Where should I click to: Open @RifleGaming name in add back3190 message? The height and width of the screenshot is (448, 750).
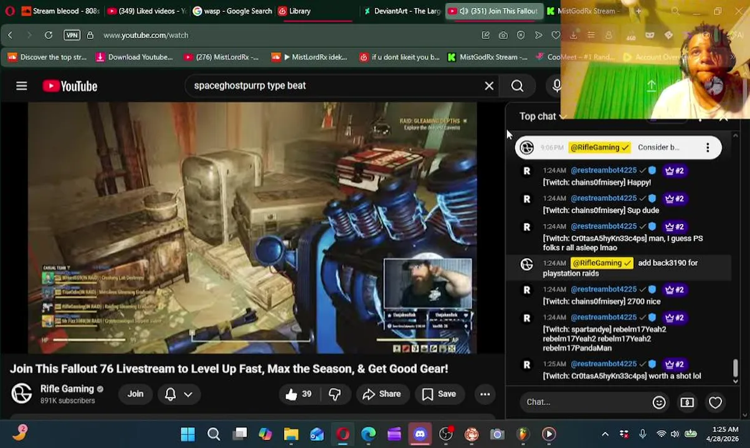pos(600,263)
